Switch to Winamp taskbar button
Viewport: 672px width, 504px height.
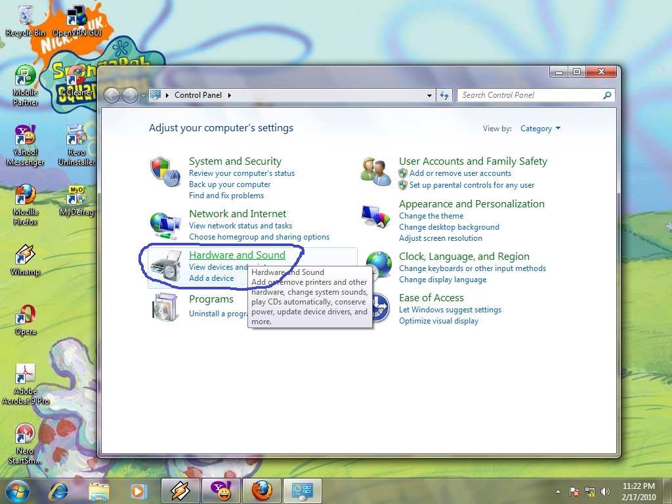pyautogui.click(x=180, y=491)
